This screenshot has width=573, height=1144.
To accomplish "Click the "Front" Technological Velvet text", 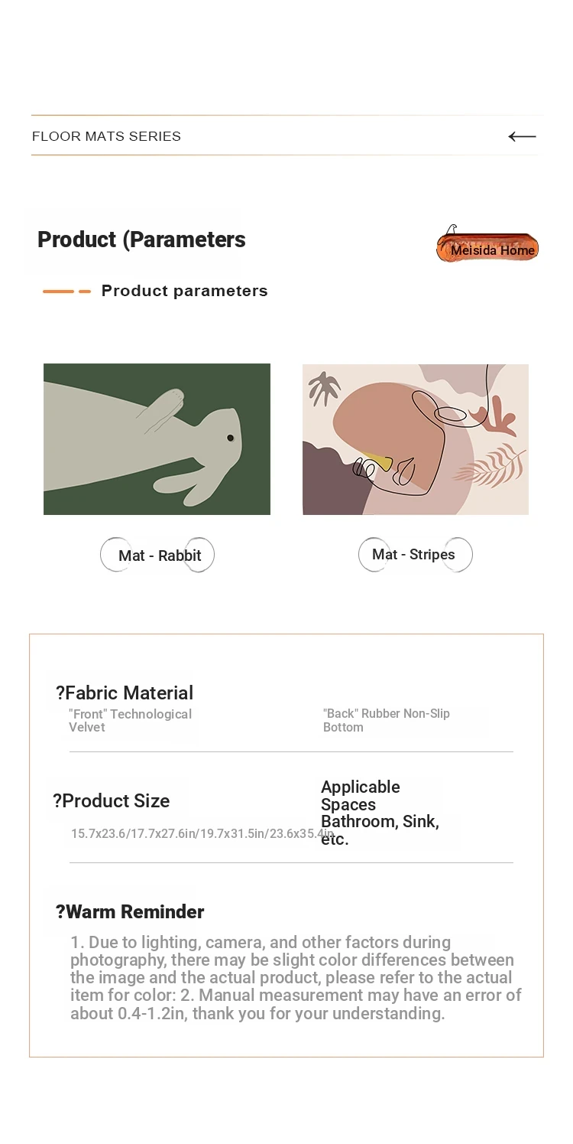I will pyautogui.click(x=130, y=720).
